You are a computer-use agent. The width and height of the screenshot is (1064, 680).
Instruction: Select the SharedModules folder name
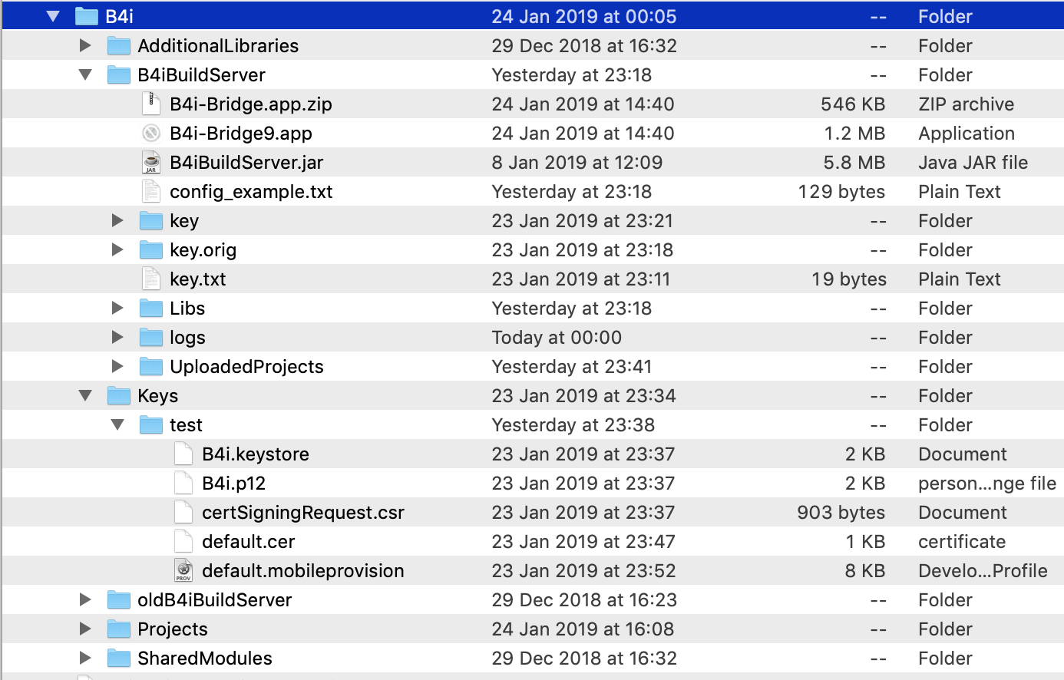tap(204, 659)
